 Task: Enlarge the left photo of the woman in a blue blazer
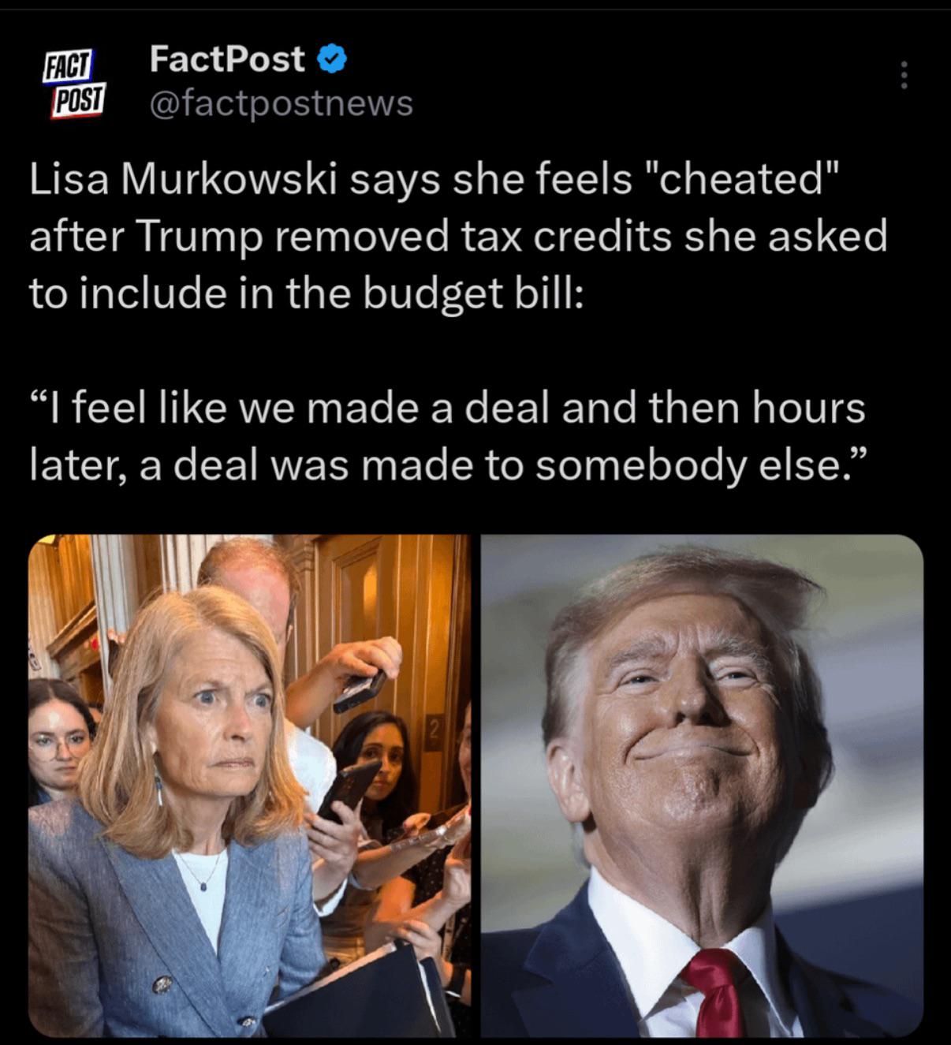pos(249,786)
